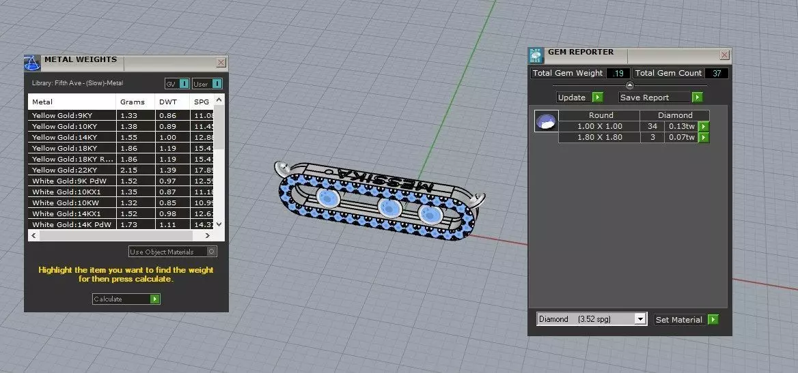
Task: Click the Diamond header cell in gem table
Action: pos(675,115)
